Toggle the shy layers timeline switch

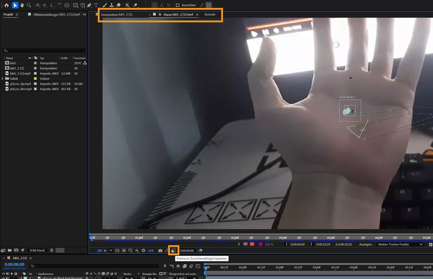178,266
